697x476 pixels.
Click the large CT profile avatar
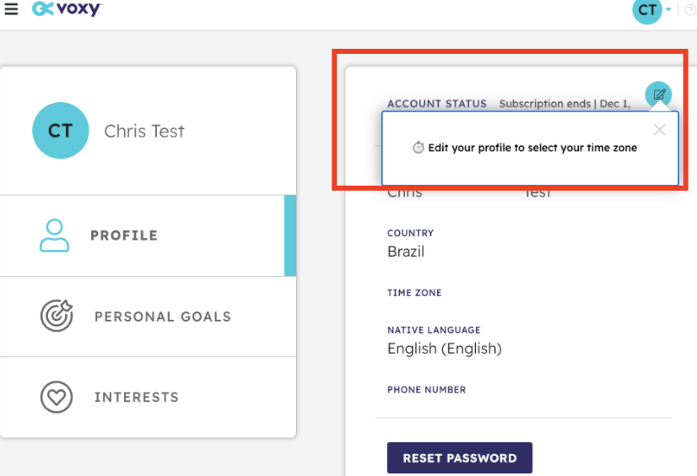click(61, 131)
